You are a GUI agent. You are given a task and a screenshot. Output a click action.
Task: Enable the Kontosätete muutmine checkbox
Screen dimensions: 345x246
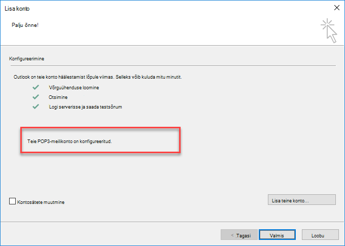[x=12, y=201]
